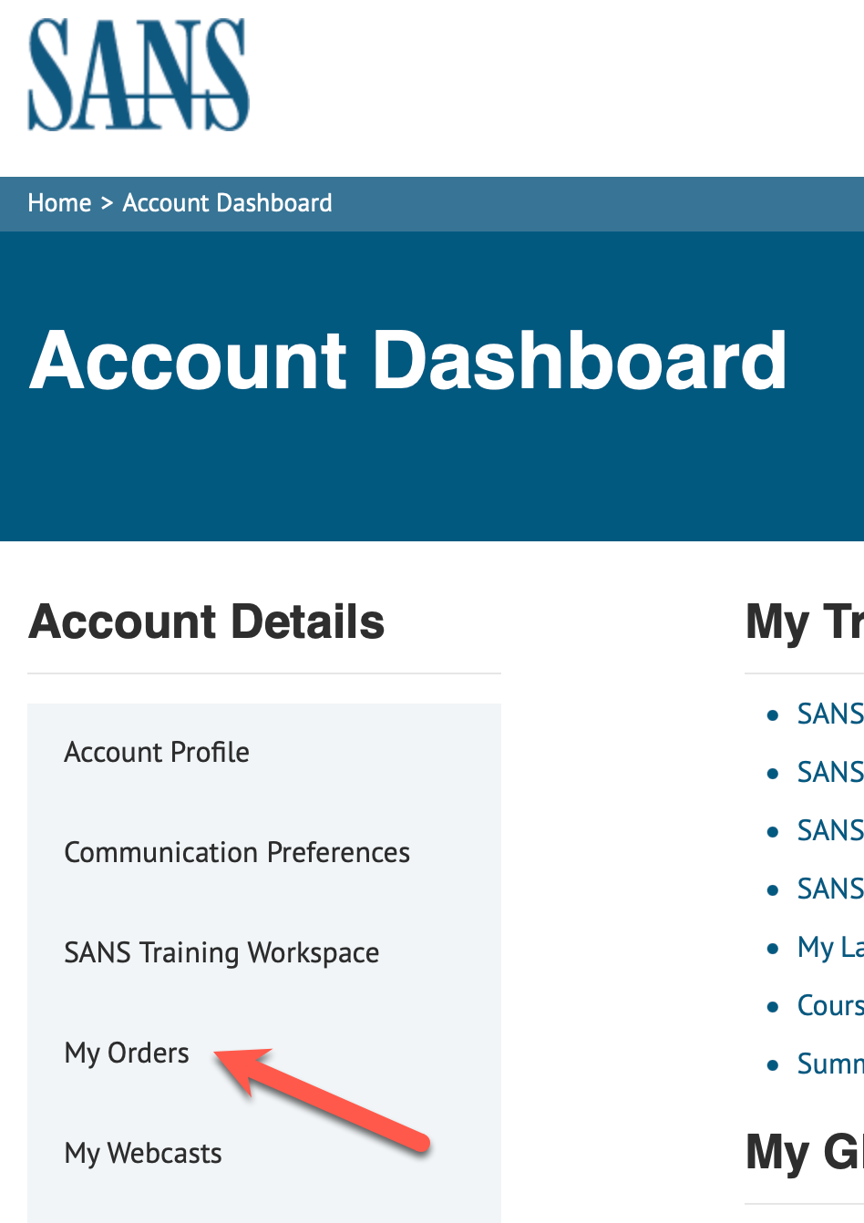Image resolution: width=864 pixels, height=1223 pixels.
Task: Click the second SANS link in right list
Action: pyautogui.click(x=829, y=773)
